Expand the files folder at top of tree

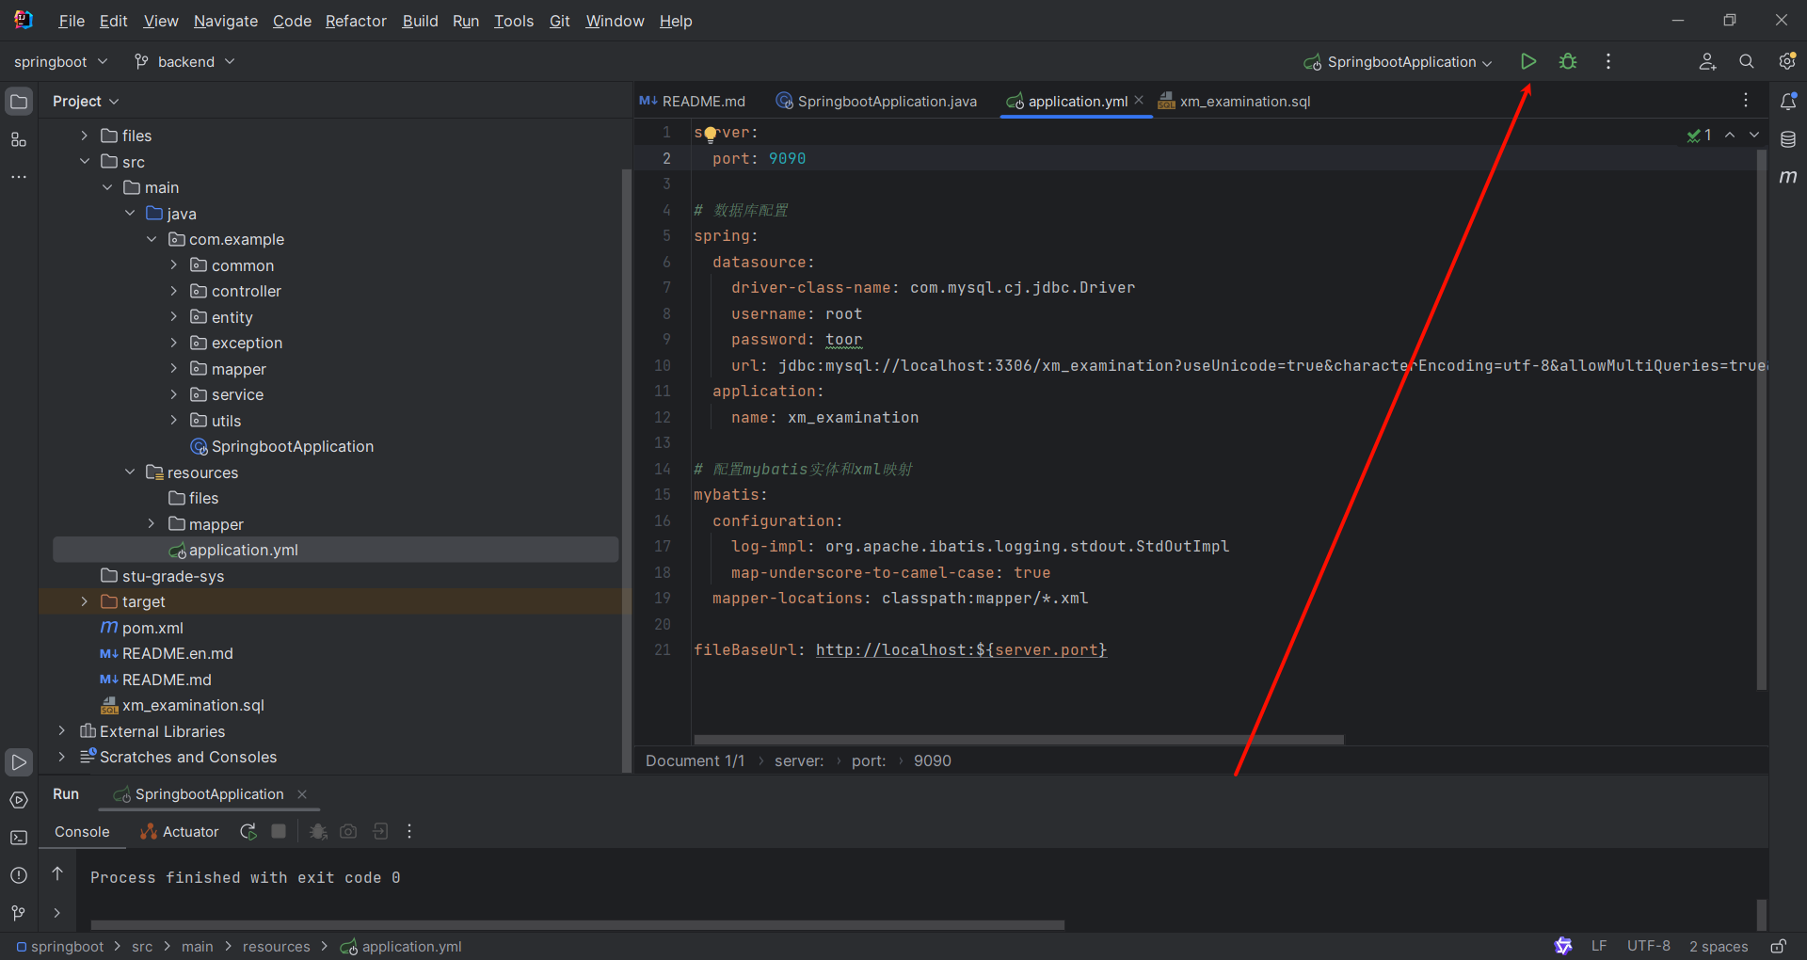[x=85, y=136]
